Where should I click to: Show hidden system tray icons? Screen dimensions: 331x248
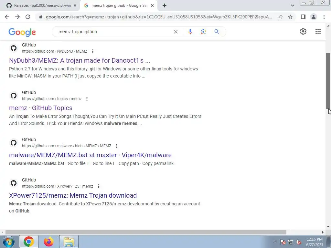(x=275, y=242)
